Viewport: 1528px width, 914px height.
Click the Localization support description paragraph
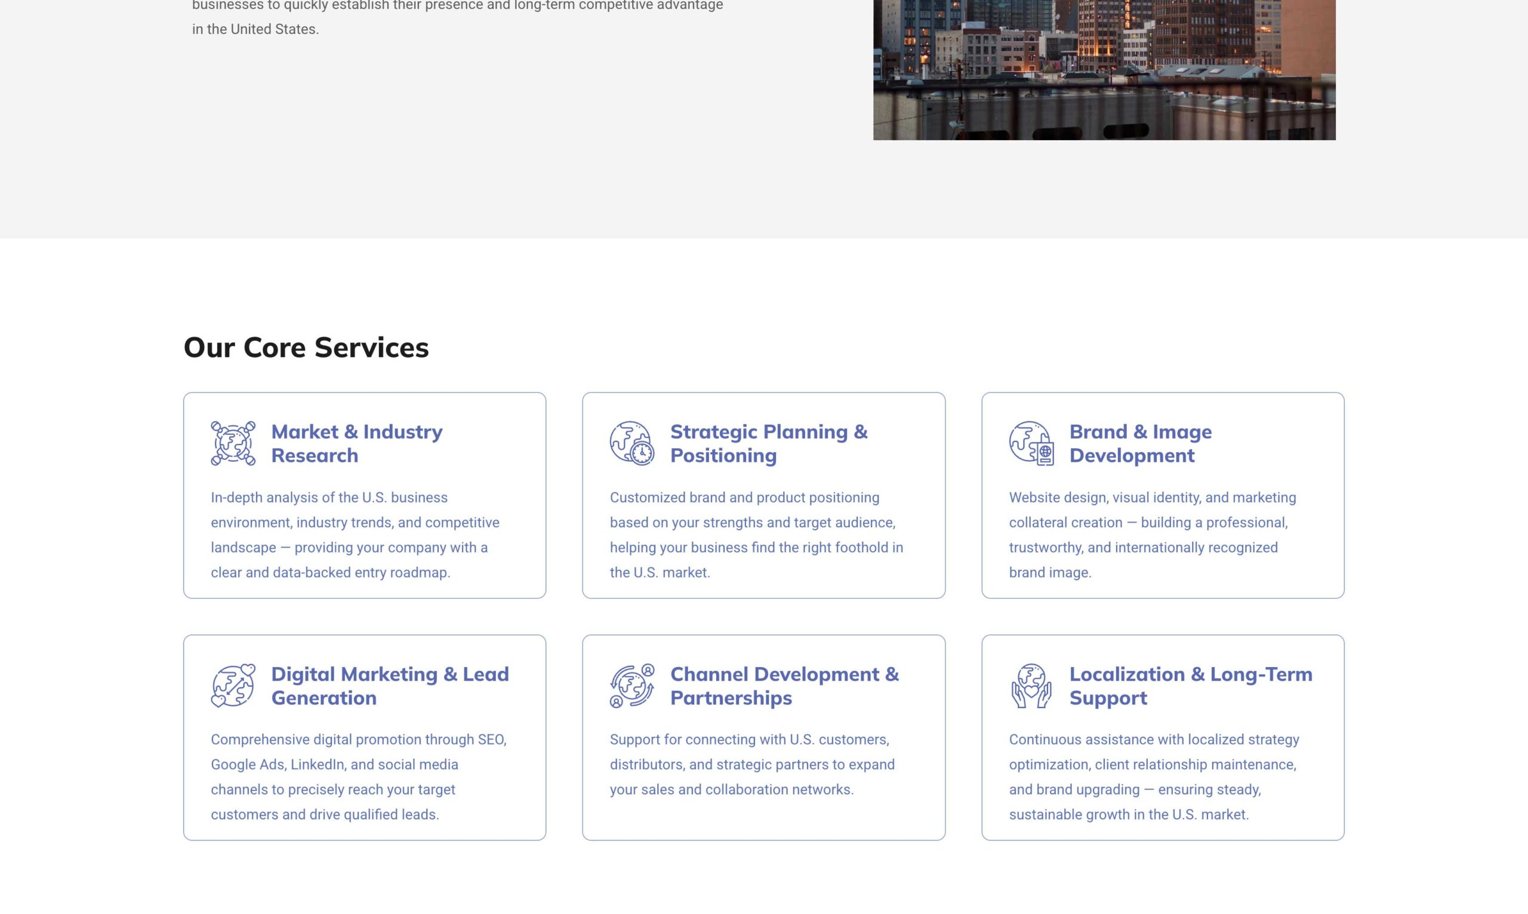(1153, 777)
